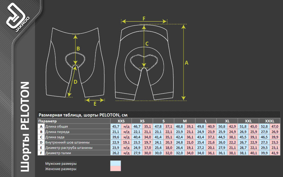Select the 'Диаметр талии' row label
This screenshot has width=283, height=177.
(x=58, y=153)
